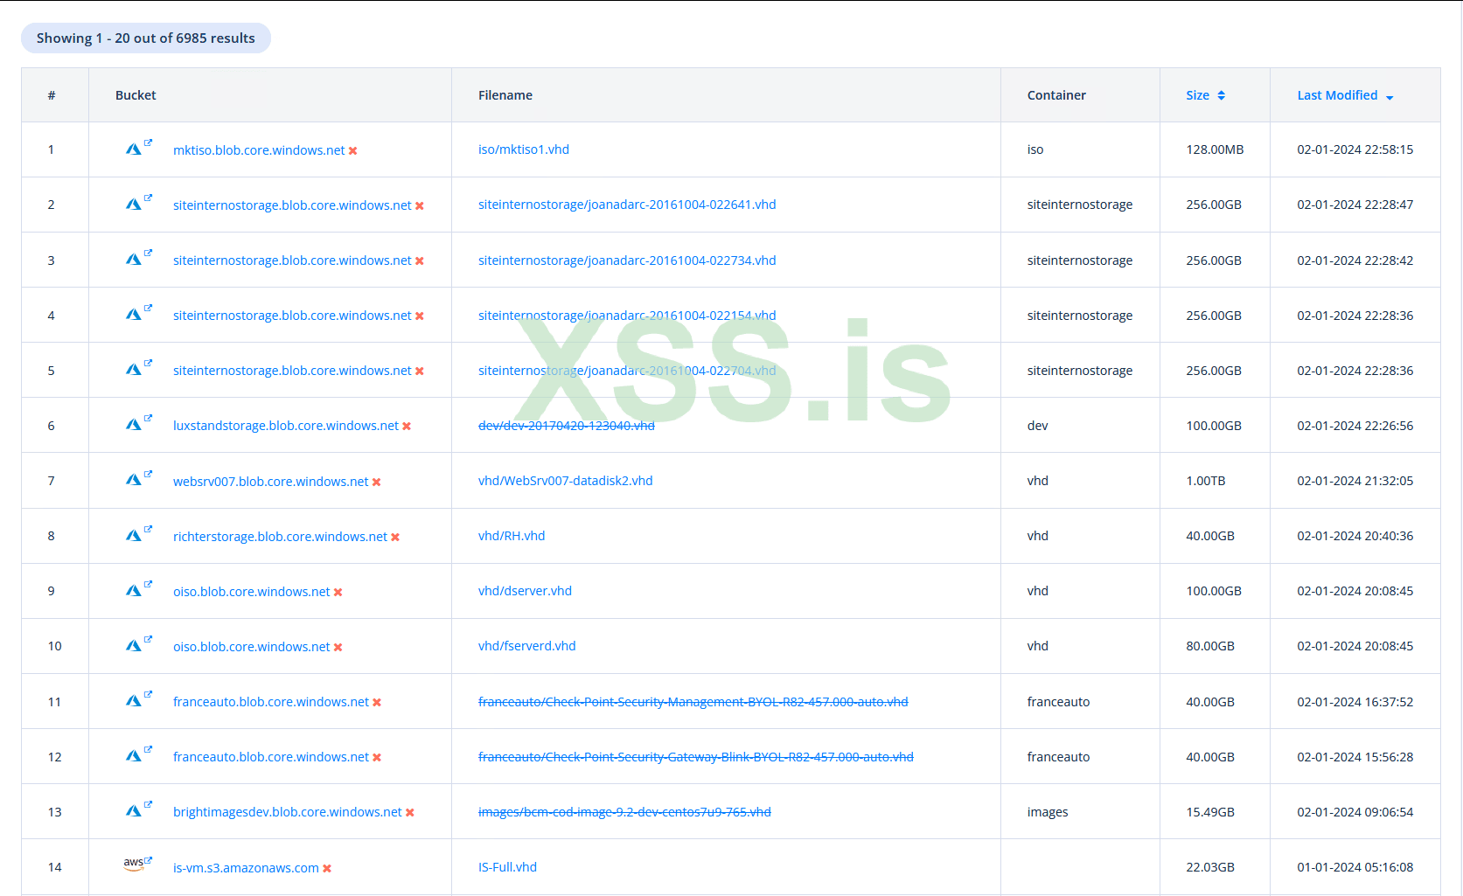This screenshot has height=896, width=1463.
Task: Click the Azure icon beside richterstorage bucket
Action: (x=133, y=535)
